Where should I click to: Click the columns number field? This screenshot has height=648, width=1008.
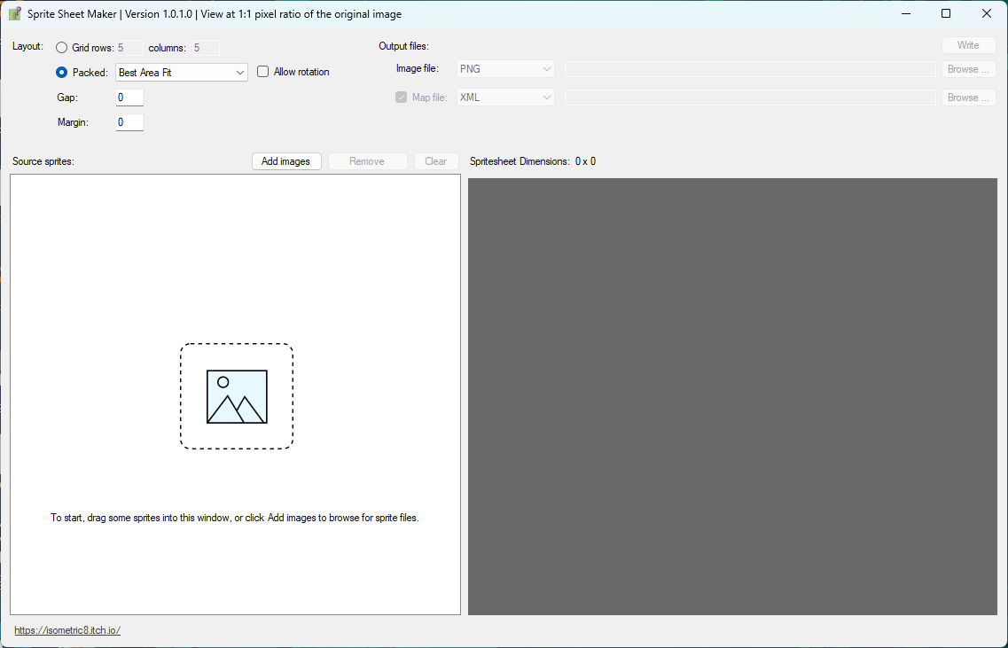[x=206, y=48]
